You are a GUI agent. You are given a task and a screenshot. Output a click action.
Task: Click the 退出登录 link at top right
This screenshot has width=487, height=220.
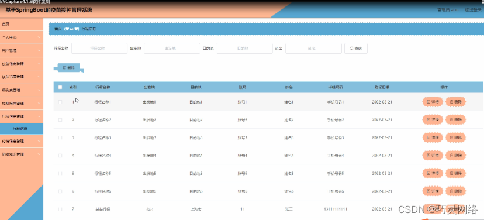pyautogui.click(x=473, y=10)
